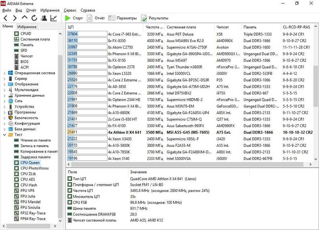Click the Отчёт document icon in the toolbar
319x230 pixels.
point(89,18)
